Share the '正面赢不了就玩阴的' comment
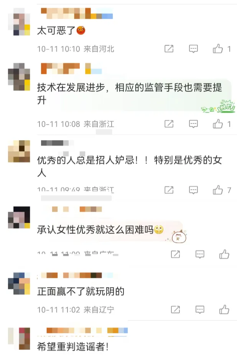This screenshot has height=356, width=237. 175,309
